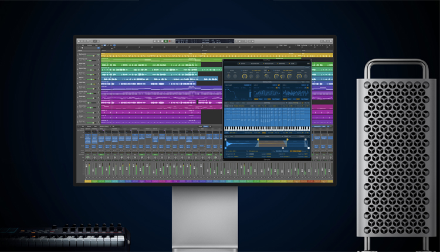This screenshot has width=440, height=252.
Task: Click the Big Room Kit track pan knob
Action: coord(99,55)
